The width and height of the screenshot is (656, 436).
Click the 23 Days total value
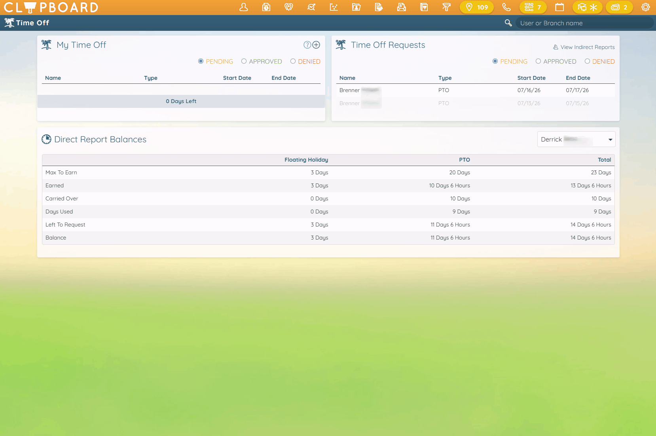601,172
